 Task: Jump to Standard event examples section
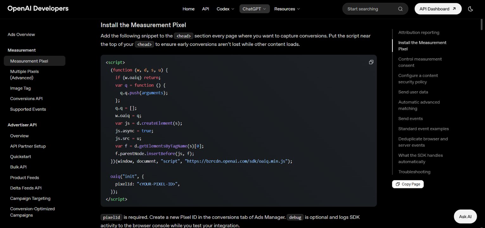(424, 129)
